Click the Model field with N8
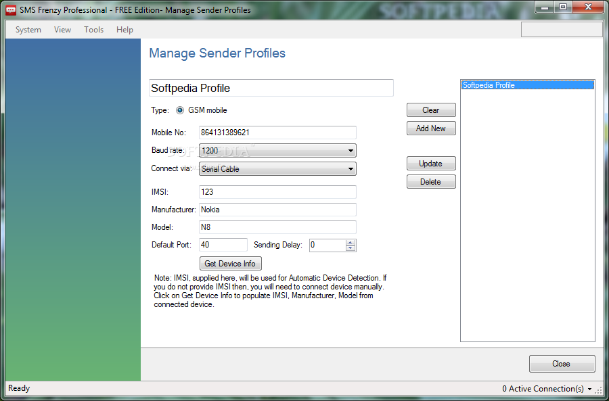This screenshot has width=609, height=401. coord(277,227)
